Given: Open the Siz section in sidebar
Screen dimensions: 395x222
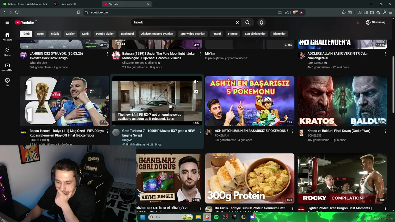Looking at the screenshot, I should pyautogui.click(x=7, y=82).
